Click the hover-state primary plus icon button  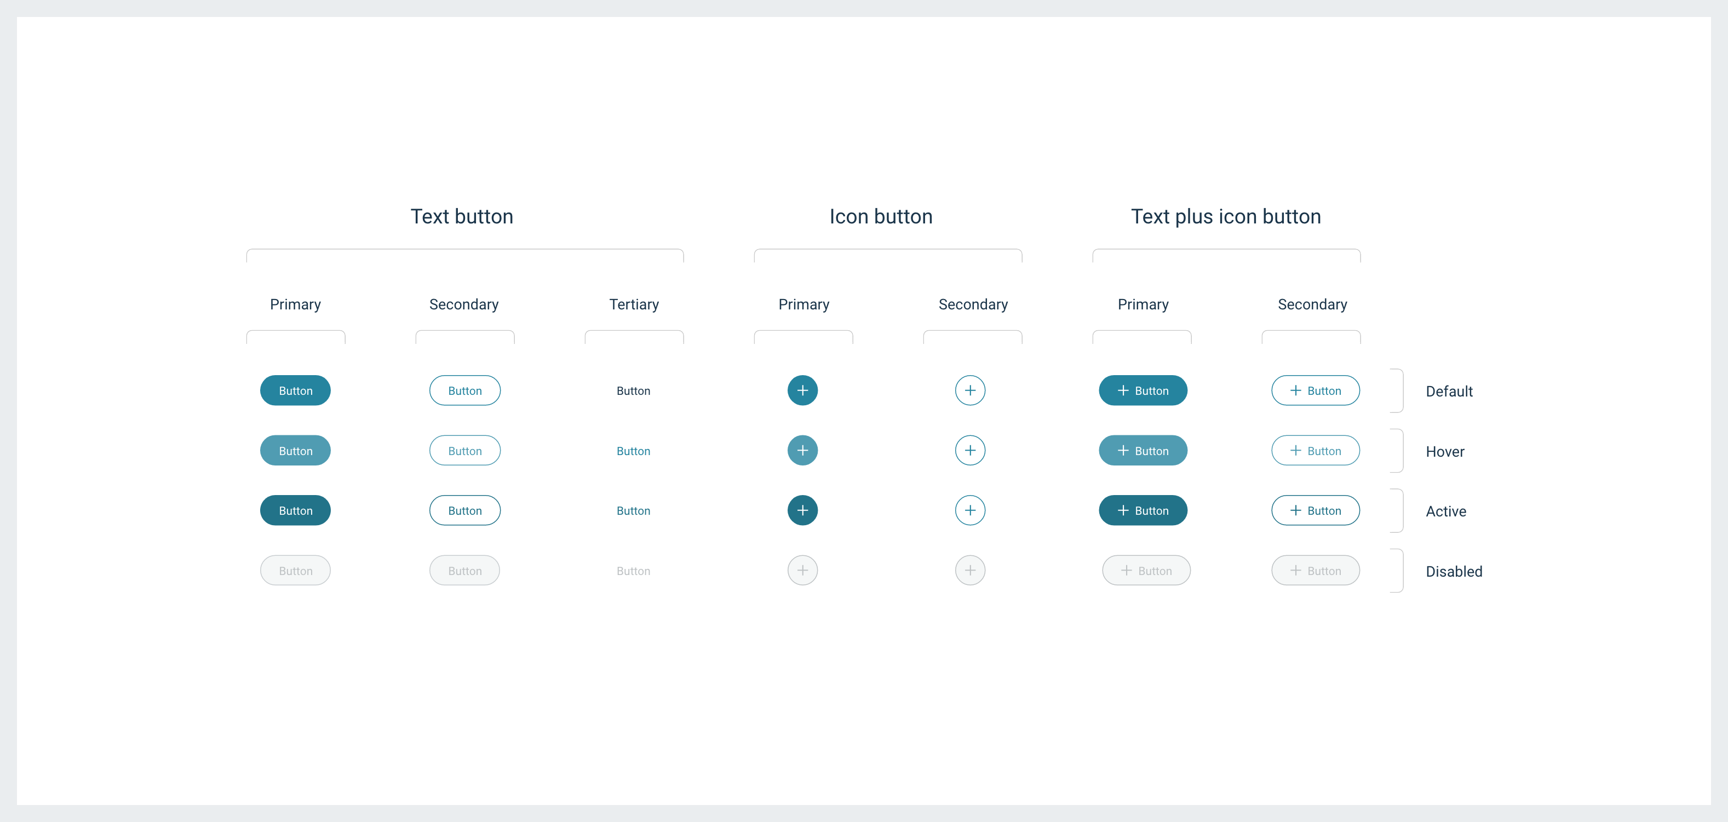(x=802, y=451)
